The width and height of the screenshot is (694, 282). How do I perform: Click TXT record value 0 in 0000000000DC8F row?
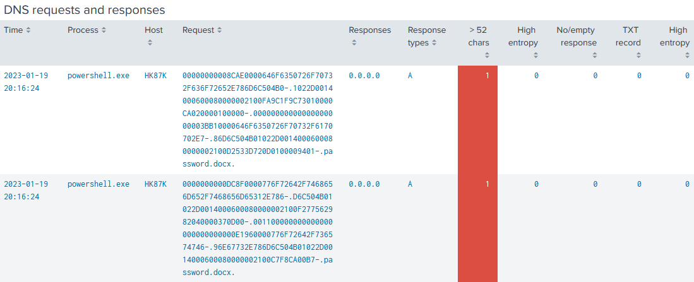click(x=638, y=184)
